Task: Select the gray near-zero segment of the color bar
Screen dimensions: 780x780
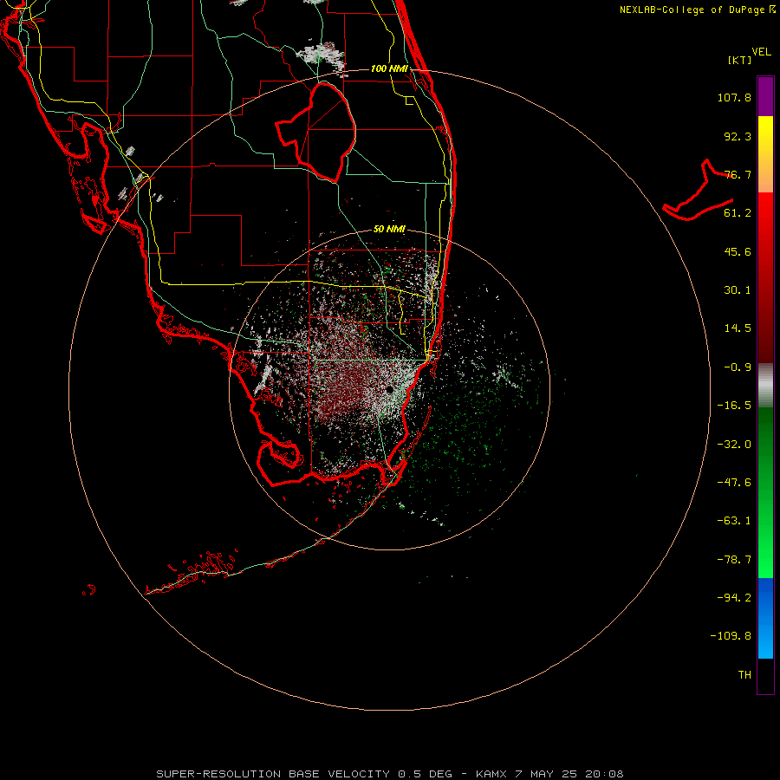Action: tap(765, 386)
